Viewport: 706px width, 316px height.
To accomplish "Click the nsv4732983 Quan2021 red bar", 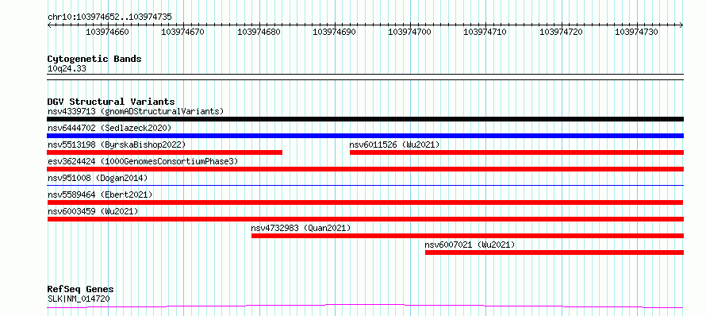I will pos(467,236).
